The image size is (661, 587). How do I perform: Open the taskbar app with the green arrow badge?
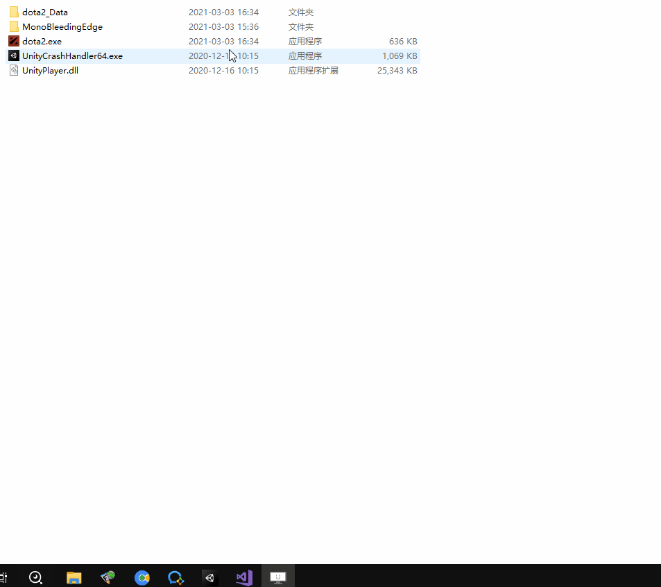tap(108, 577)
